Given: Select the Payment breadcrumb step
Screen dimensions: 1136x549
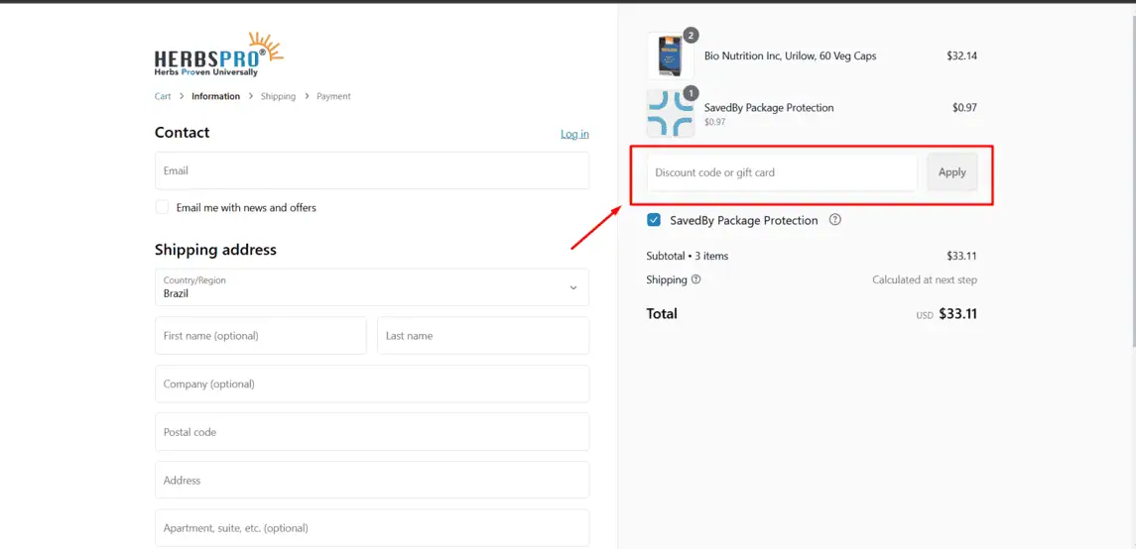Looking at the screenshot, I should pyautogui.click(x=333, y=96).
